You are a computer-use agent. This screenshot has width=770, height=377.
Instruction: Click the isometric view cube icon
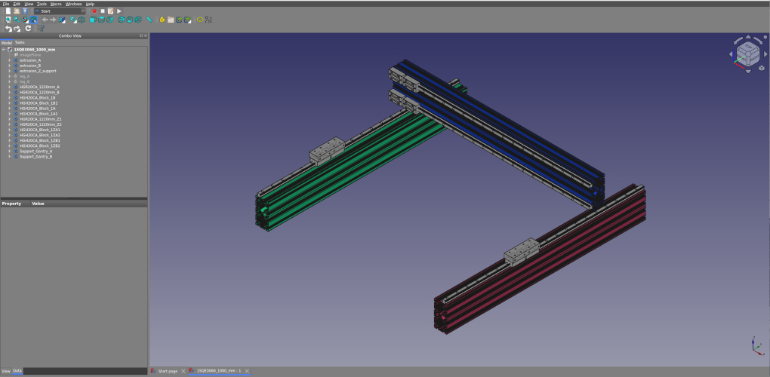[x=82, y=20]
